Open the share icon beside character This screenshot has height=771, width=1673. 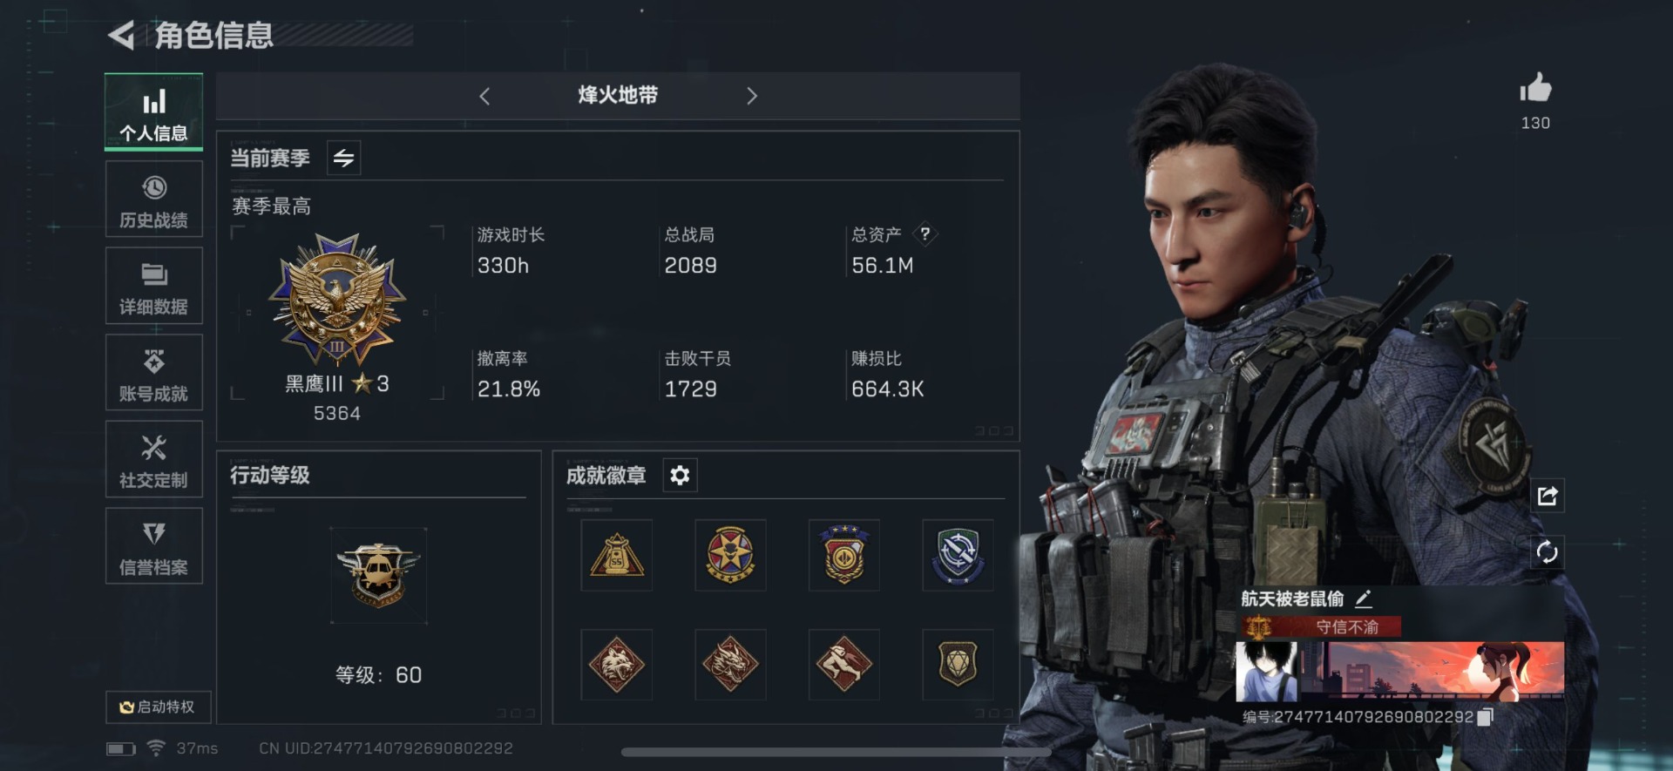(1548, 496)
